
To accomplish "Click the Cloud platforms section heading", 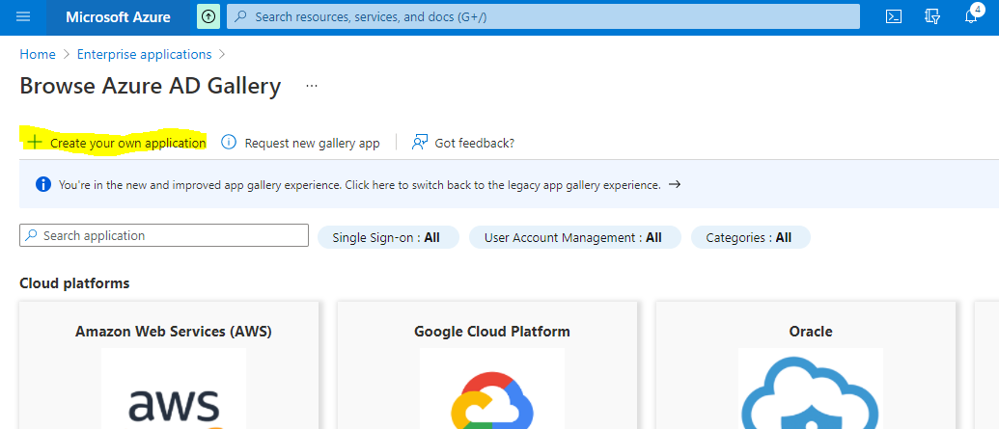I will pos(74,283).
